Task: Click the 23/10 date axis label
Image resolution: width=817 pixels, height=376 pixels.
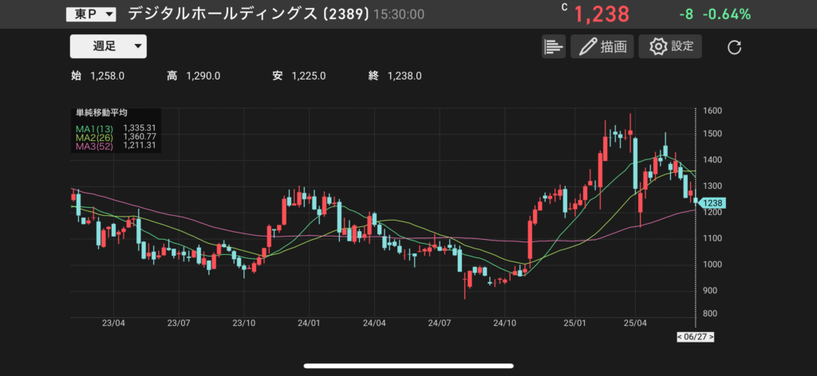Action: (244, 323)
